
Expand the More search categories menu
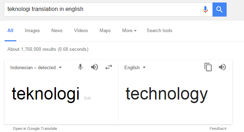point(129,31)
